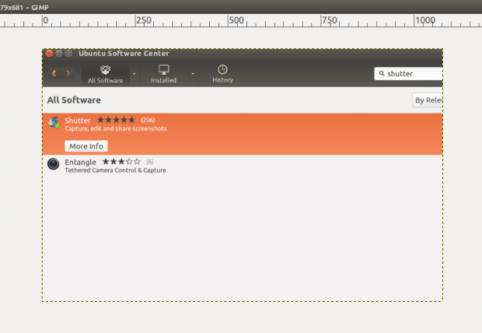
Task: Select the Entangle app name
Action: pos(80,162)
